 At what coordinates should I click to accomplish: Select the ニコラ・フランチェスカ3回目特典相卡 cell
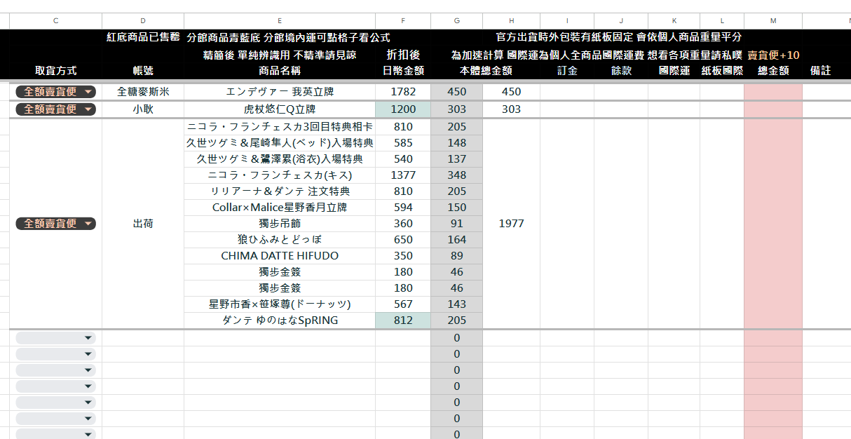point(280,127)
